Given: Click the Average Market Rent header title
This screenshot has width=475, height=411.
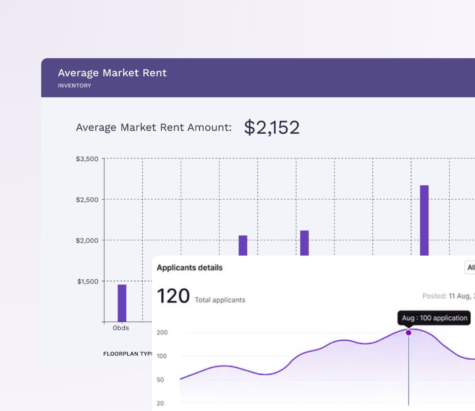Looking at the screenshot, I should [112, 73].
